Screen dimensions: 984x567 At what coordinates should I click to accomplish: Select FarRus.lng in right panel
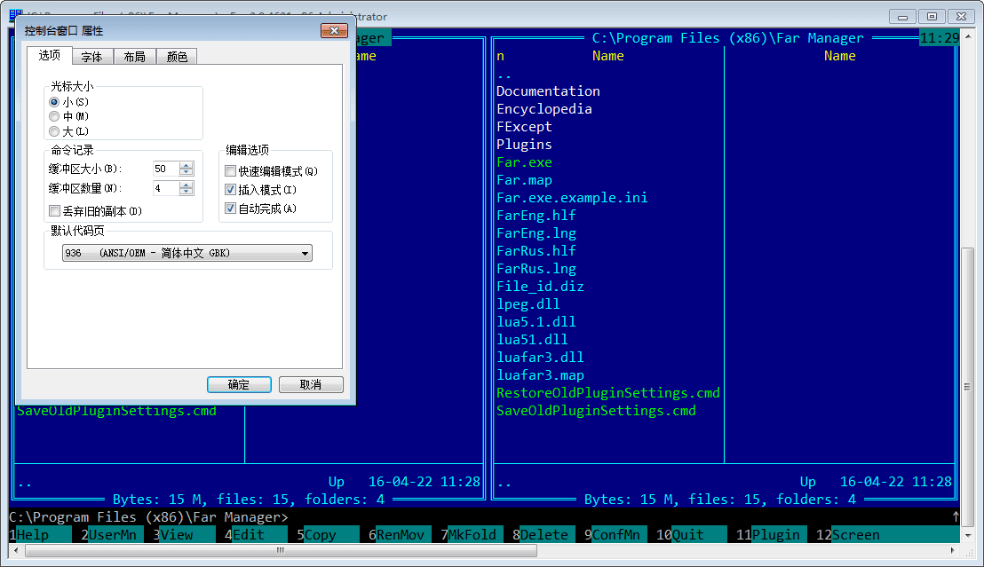click(x=536, y=269)
